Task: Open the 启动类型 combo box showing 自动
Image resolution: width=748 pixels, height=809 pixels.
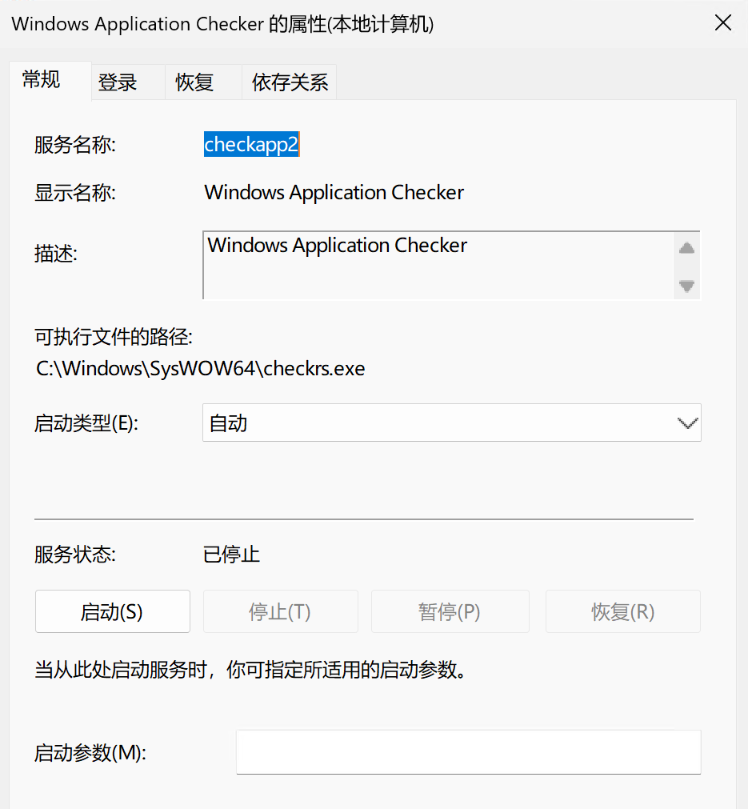Action: click(x=436, y=423)
